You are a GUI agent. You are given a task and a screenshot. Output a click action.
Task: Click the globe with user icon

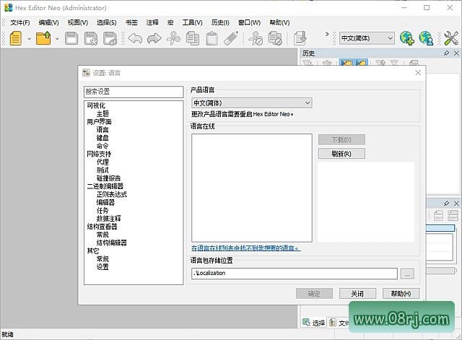click(x=426, y=38)
